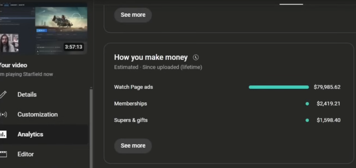Click the Customization broadcast icon
The height and width of the screenshot is (168, 356).
[x=3, y=114]
